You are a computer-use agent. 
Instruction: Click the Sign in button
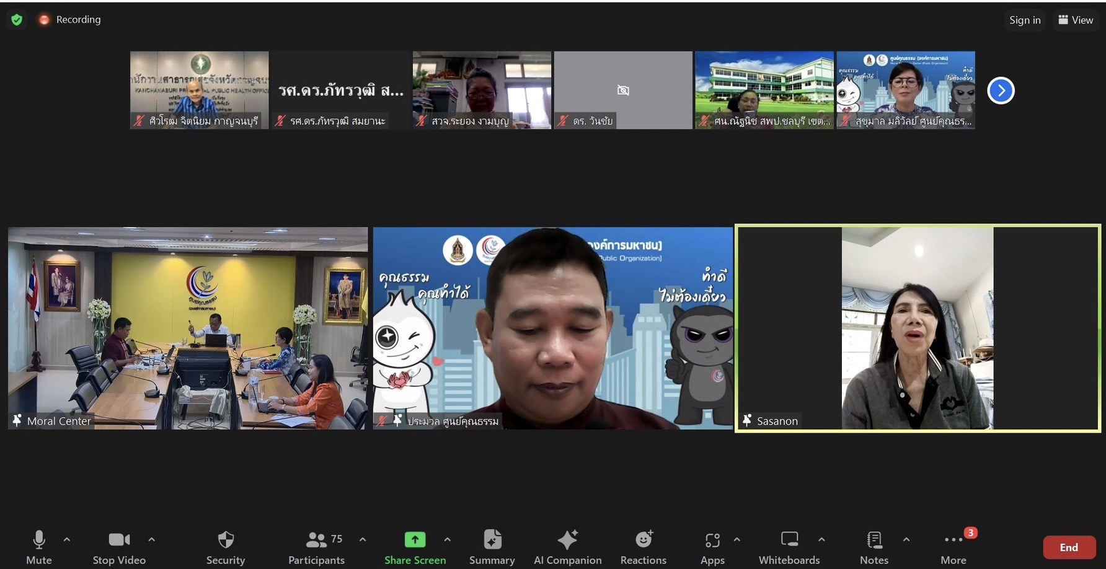(x=1025, y=20)
